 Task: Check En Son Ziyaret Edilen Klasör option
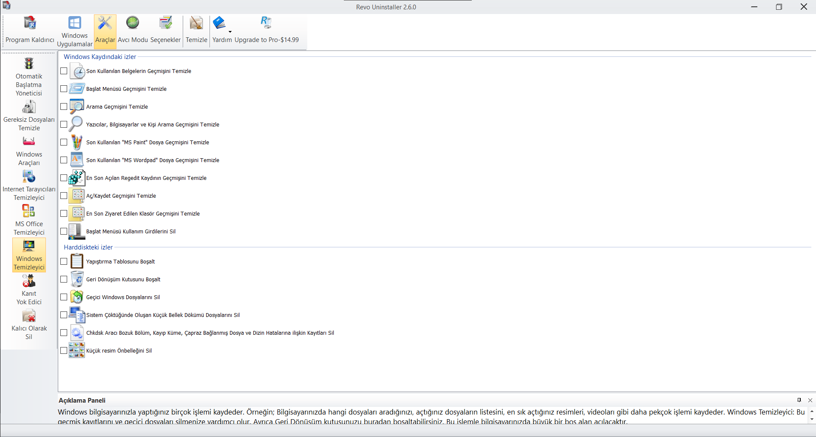pos(64,213)
